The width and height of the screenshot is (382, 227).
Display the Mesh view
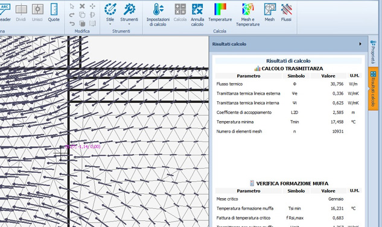[270, 12]
